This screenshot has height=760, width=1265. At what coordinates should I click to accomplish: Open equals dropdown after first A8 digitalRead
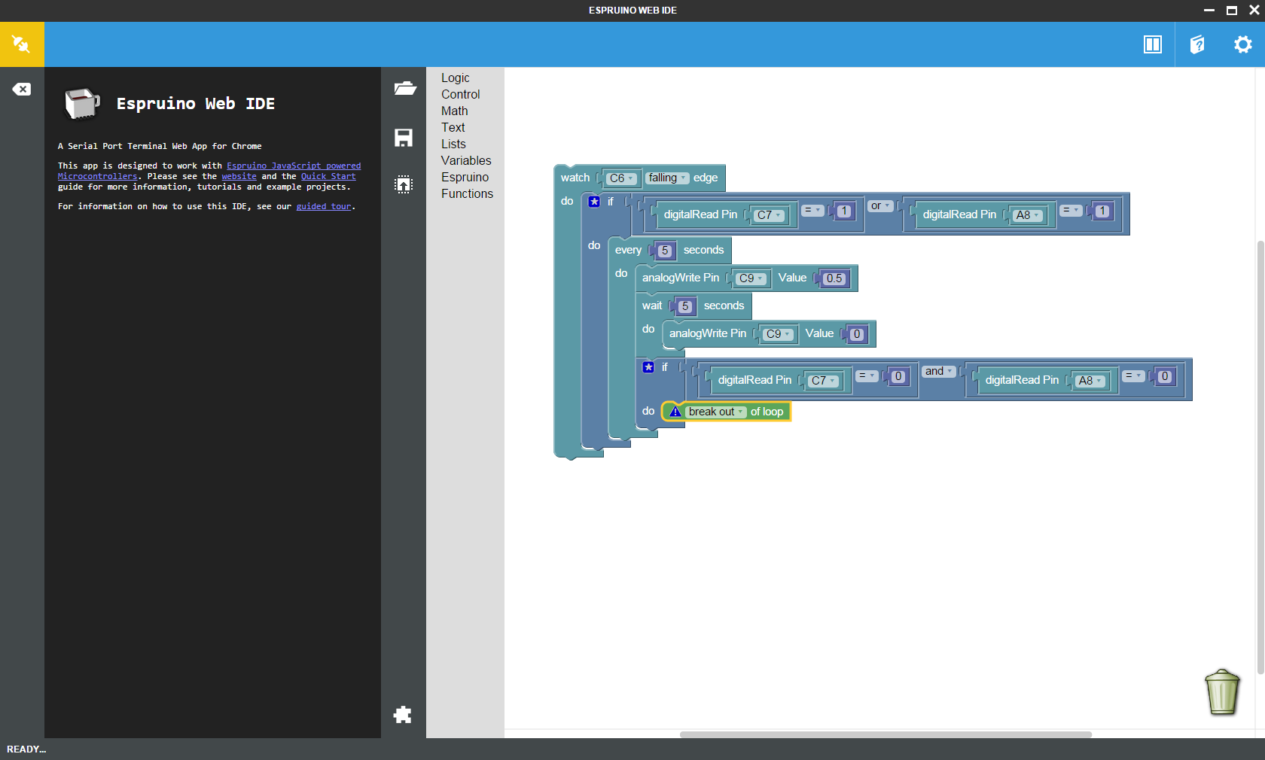[1071, 211]
